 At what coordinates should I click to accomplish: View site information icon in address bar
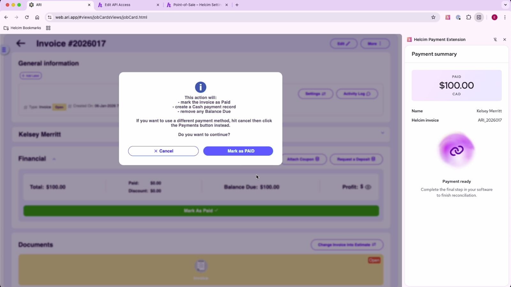(50, 18)
